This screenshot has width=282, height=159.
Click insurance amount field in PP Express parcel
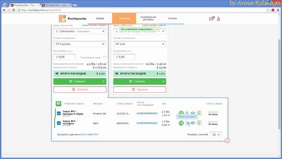(x=64, y=57)
